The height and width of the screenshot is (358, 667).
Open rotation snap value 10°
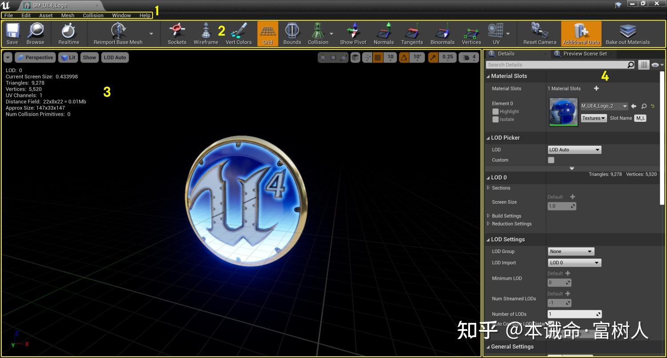coord(417,57)
